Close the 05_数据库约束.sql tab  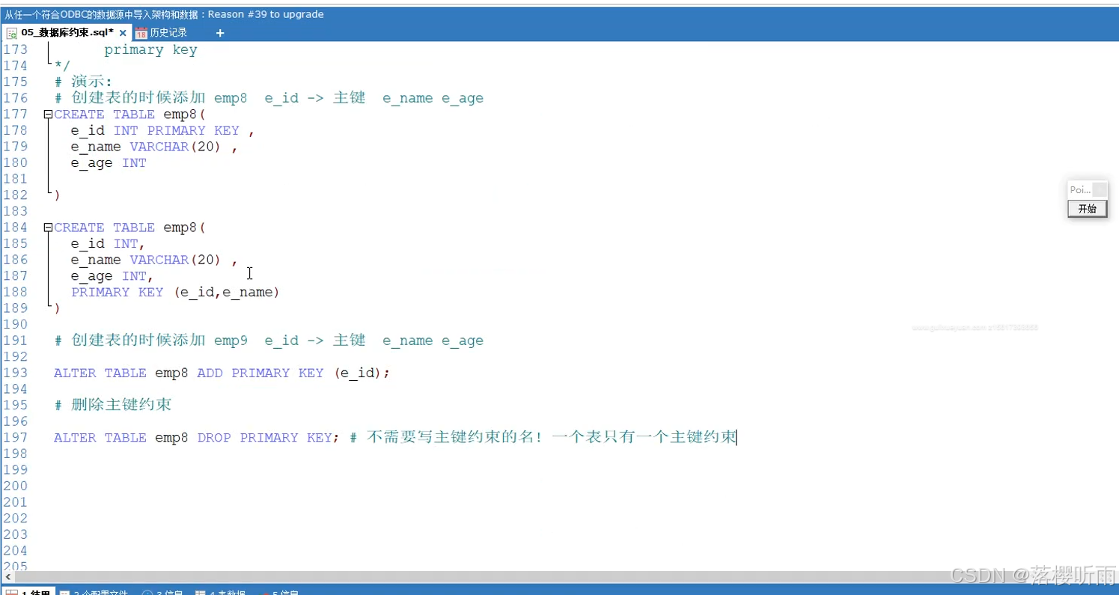(x=123, y=33)
